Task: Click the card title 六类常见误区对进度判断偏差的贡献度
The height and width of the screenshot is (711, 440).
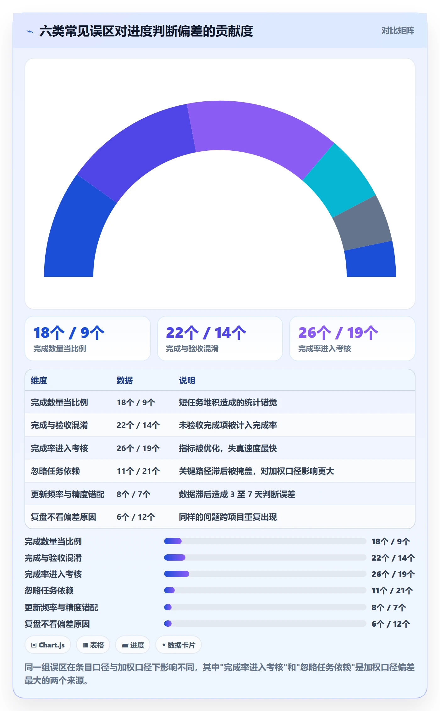Action: click(x=146, y=31)
